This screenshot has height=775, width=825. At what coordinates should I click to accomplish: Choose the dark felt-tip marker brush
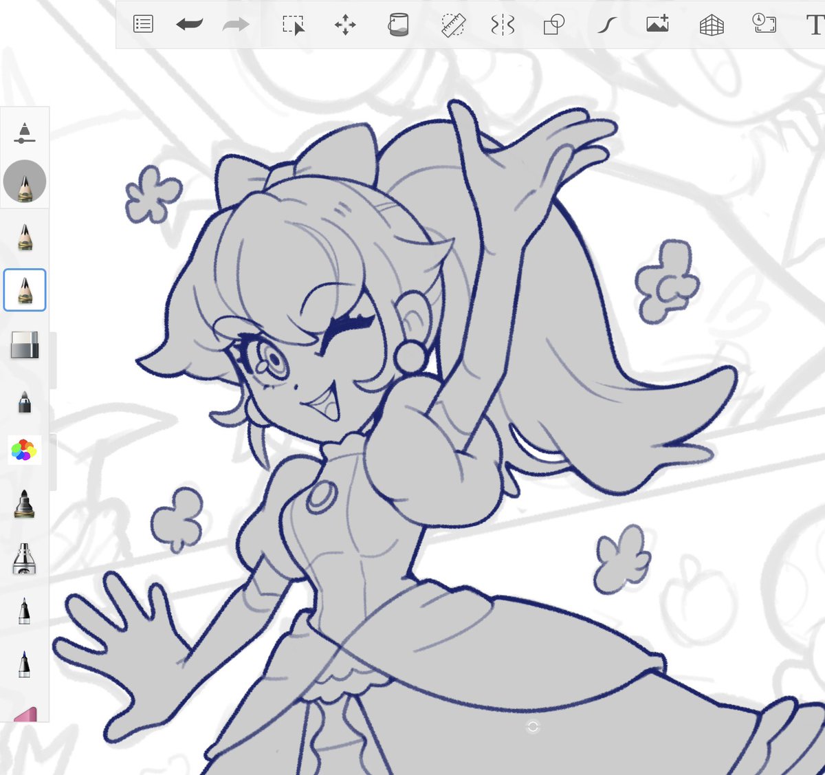25,401
